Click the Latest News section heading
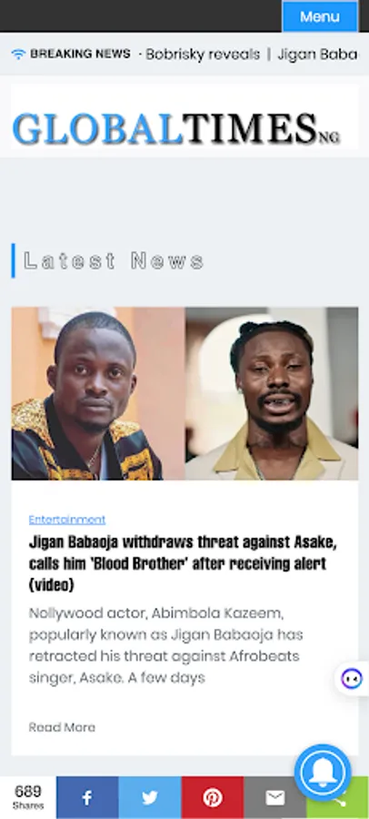The width and height of the screenshot is (369, 819). [114, 260]
